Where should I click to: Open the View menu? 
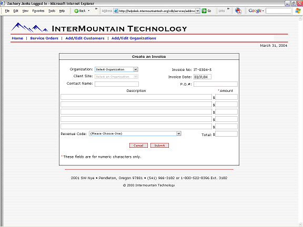pyautogui.click(x=25, y=11)
